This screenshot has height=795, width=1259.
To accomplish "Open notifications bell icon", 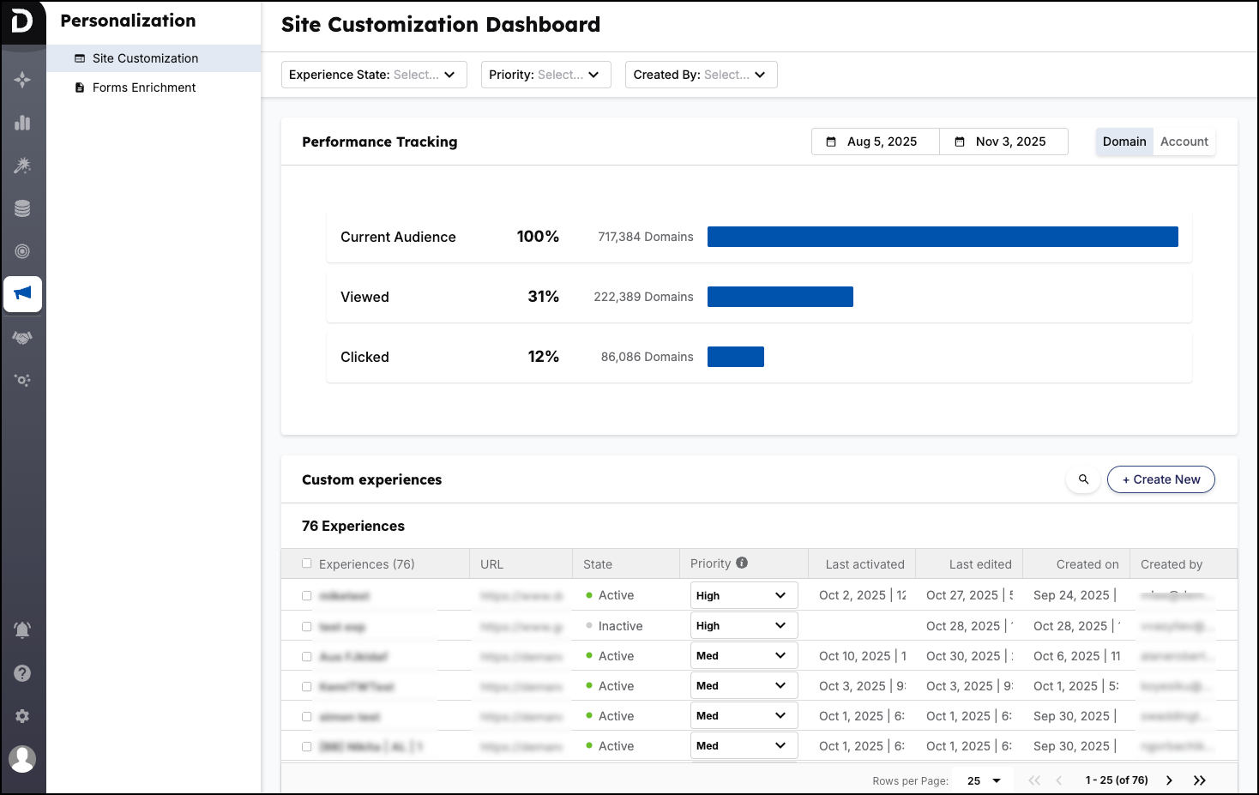I will click(22, 630).
